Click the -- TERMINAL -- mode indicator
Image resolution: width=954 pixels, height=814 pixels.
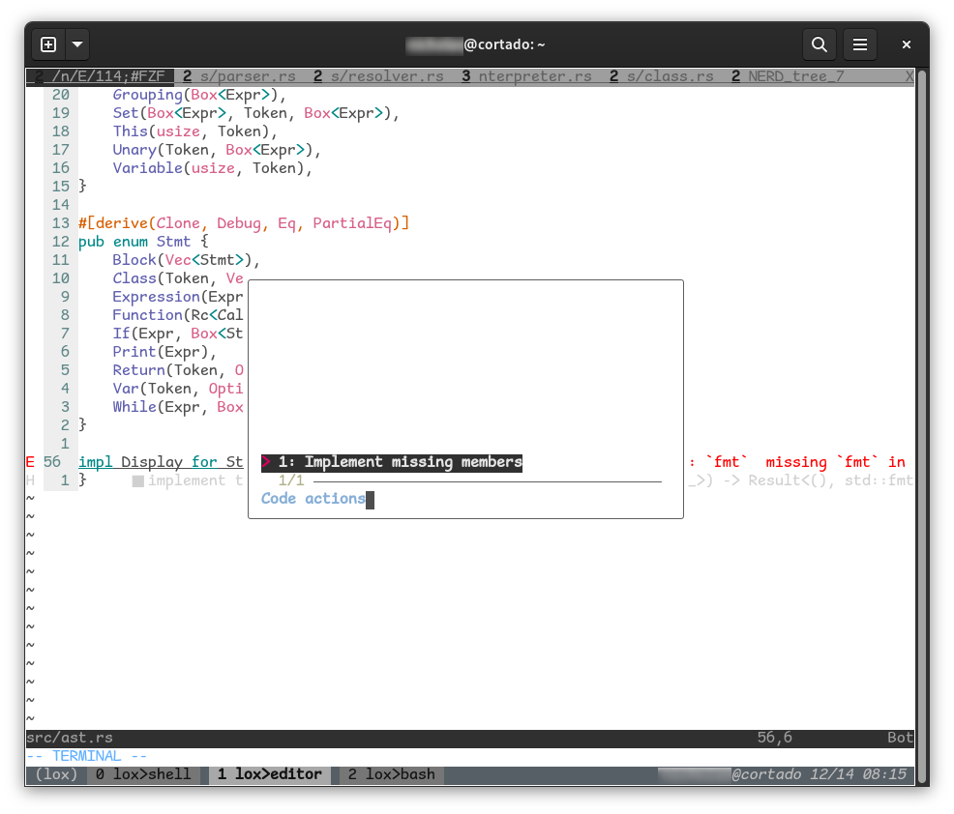point(86,756)
